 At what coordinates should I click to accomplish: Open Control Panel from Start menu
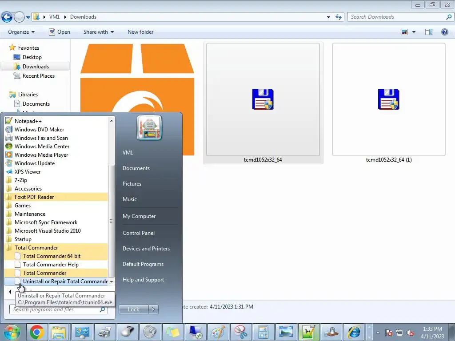click(139, 233)
